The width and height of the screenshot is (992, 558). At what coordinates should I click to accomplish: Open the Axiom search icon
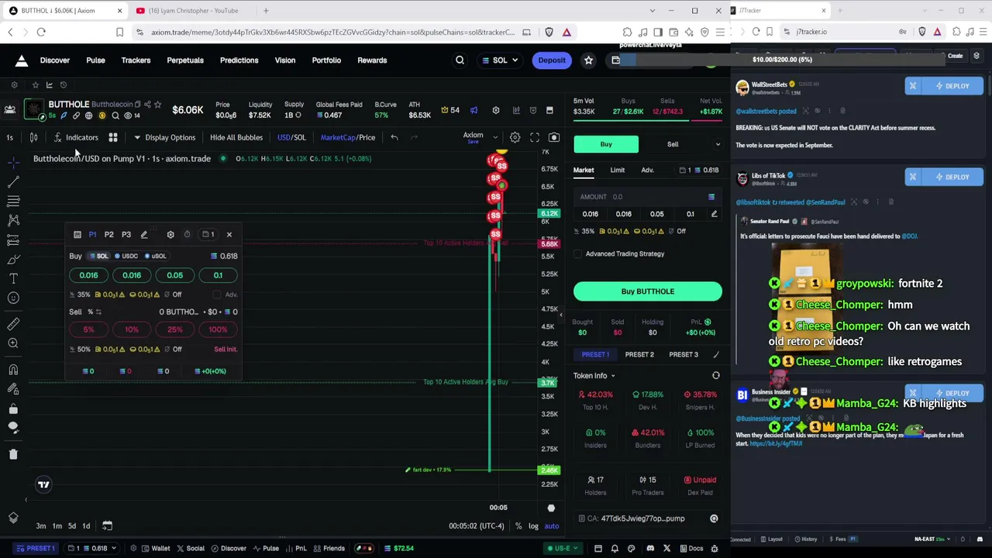tap(460, 60)
